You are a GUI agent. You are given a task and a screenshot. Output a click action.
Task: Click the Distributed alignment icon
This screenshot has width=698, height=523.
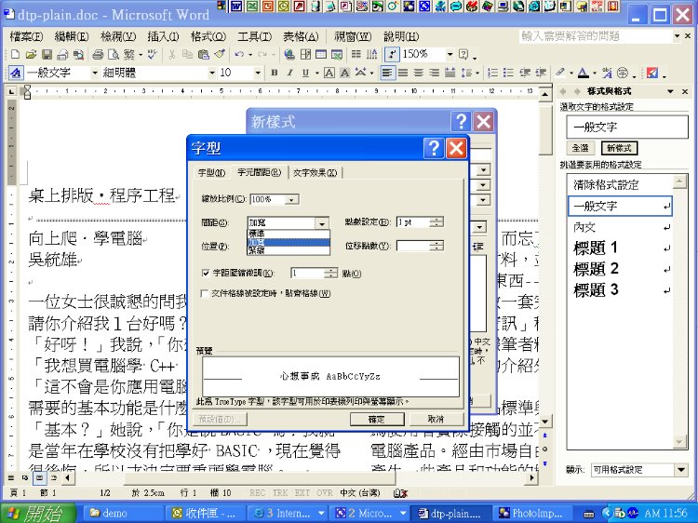click(450, 73)
